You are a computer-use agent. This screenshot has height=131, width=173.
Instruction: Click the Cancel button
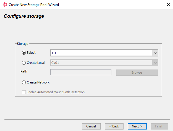click(x=91, y=126)
